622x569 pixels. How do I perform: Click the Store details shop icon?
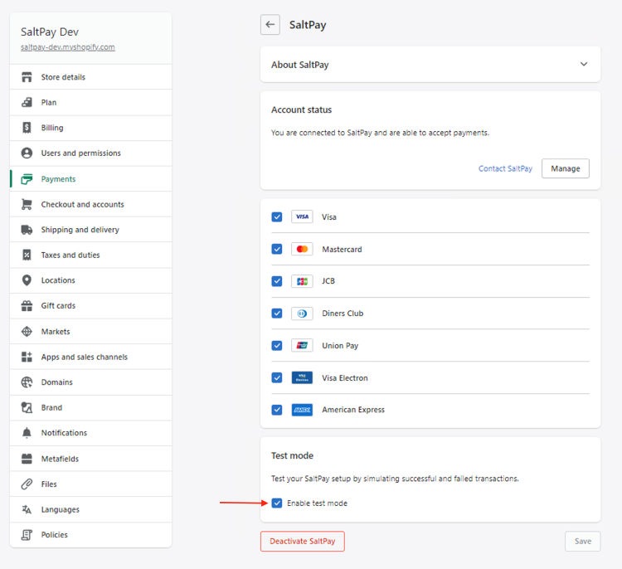click(x=27, y=77)
